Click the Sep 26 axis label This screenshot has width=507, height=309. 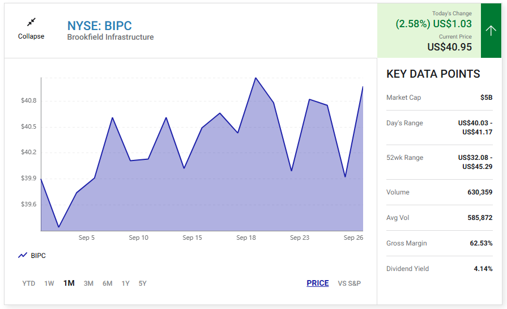coord(353,238)
